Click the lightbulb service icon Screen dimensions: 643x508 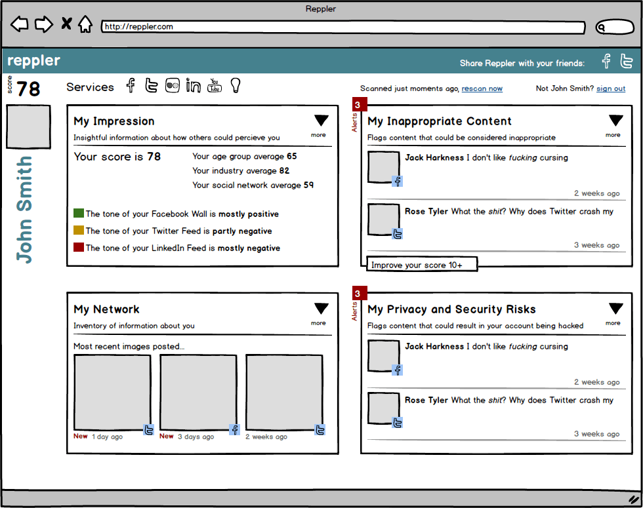236,86
